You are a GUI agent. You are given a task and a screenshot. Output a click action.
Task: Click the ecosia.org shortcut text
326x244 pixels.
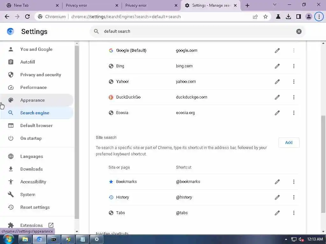click(x=185, y=113)
